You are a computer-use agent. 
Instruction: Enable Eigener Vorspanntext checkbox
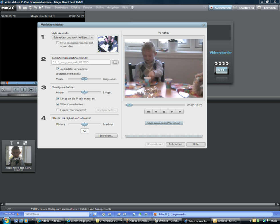(x=57, y=110)
